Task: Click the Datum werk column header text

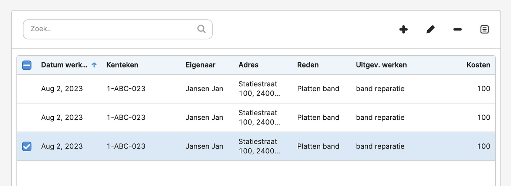Action: point(64,65)
